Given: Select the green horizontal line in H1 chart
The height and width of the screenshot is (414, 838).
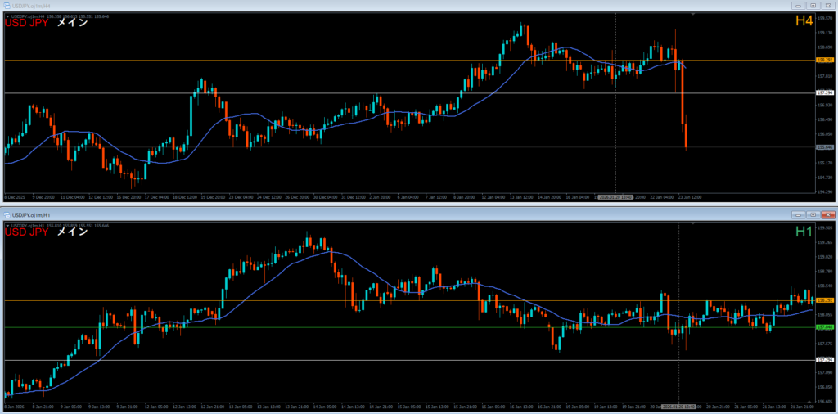Looking at the screenshot, I should (x=327, y=327).
